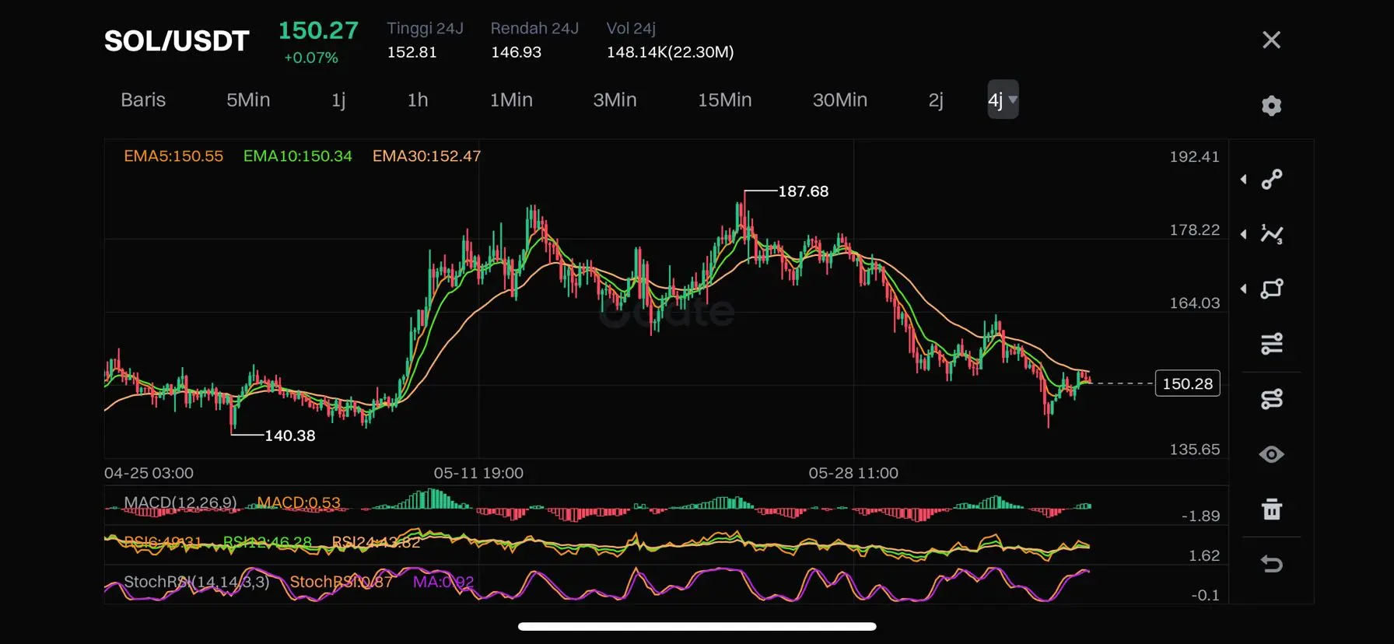Tap the EMA30:152.47 indicator label

tap(426, 156)
